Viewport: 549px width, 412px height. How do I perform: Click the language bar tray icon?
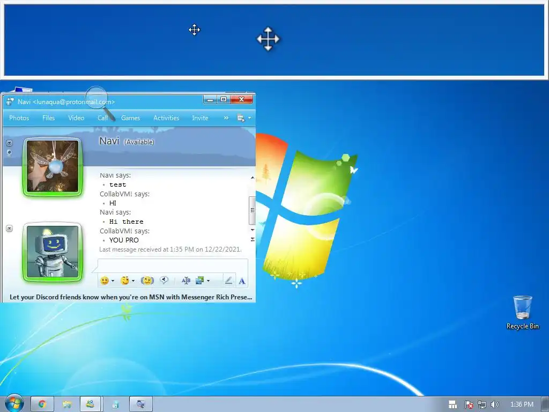(x=452, y=404)
